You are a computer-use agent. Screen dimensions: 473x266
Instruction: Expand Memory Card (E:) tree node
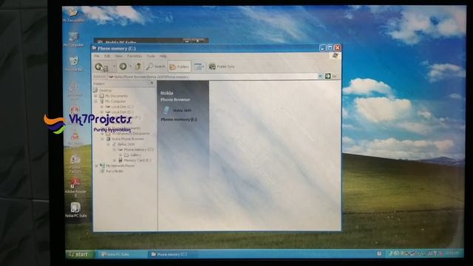click(x=115, y=160)
